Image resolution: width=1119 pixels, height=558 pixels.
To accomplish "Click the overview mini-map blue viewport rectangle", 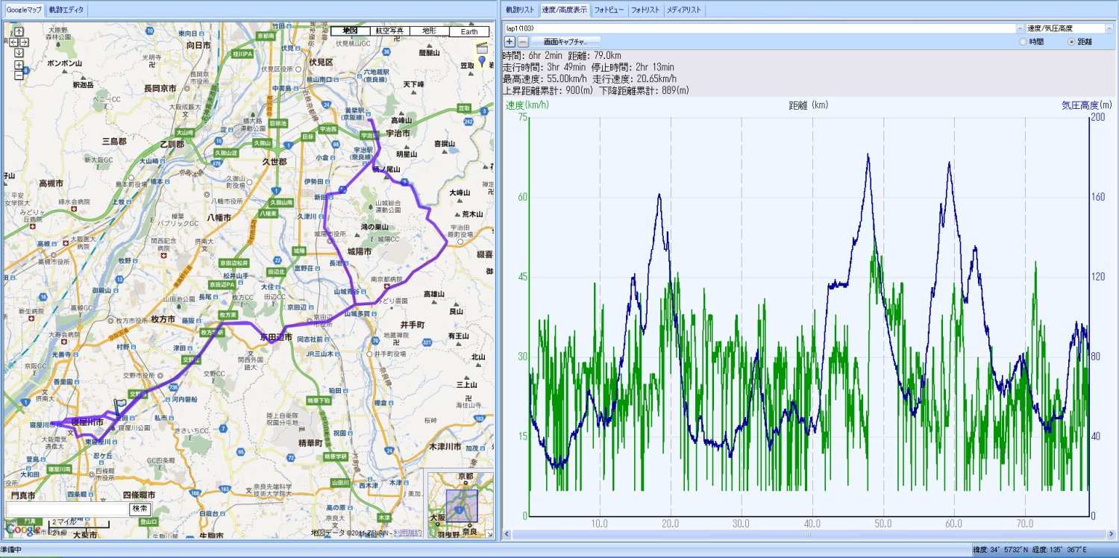I will click(461, 504).
